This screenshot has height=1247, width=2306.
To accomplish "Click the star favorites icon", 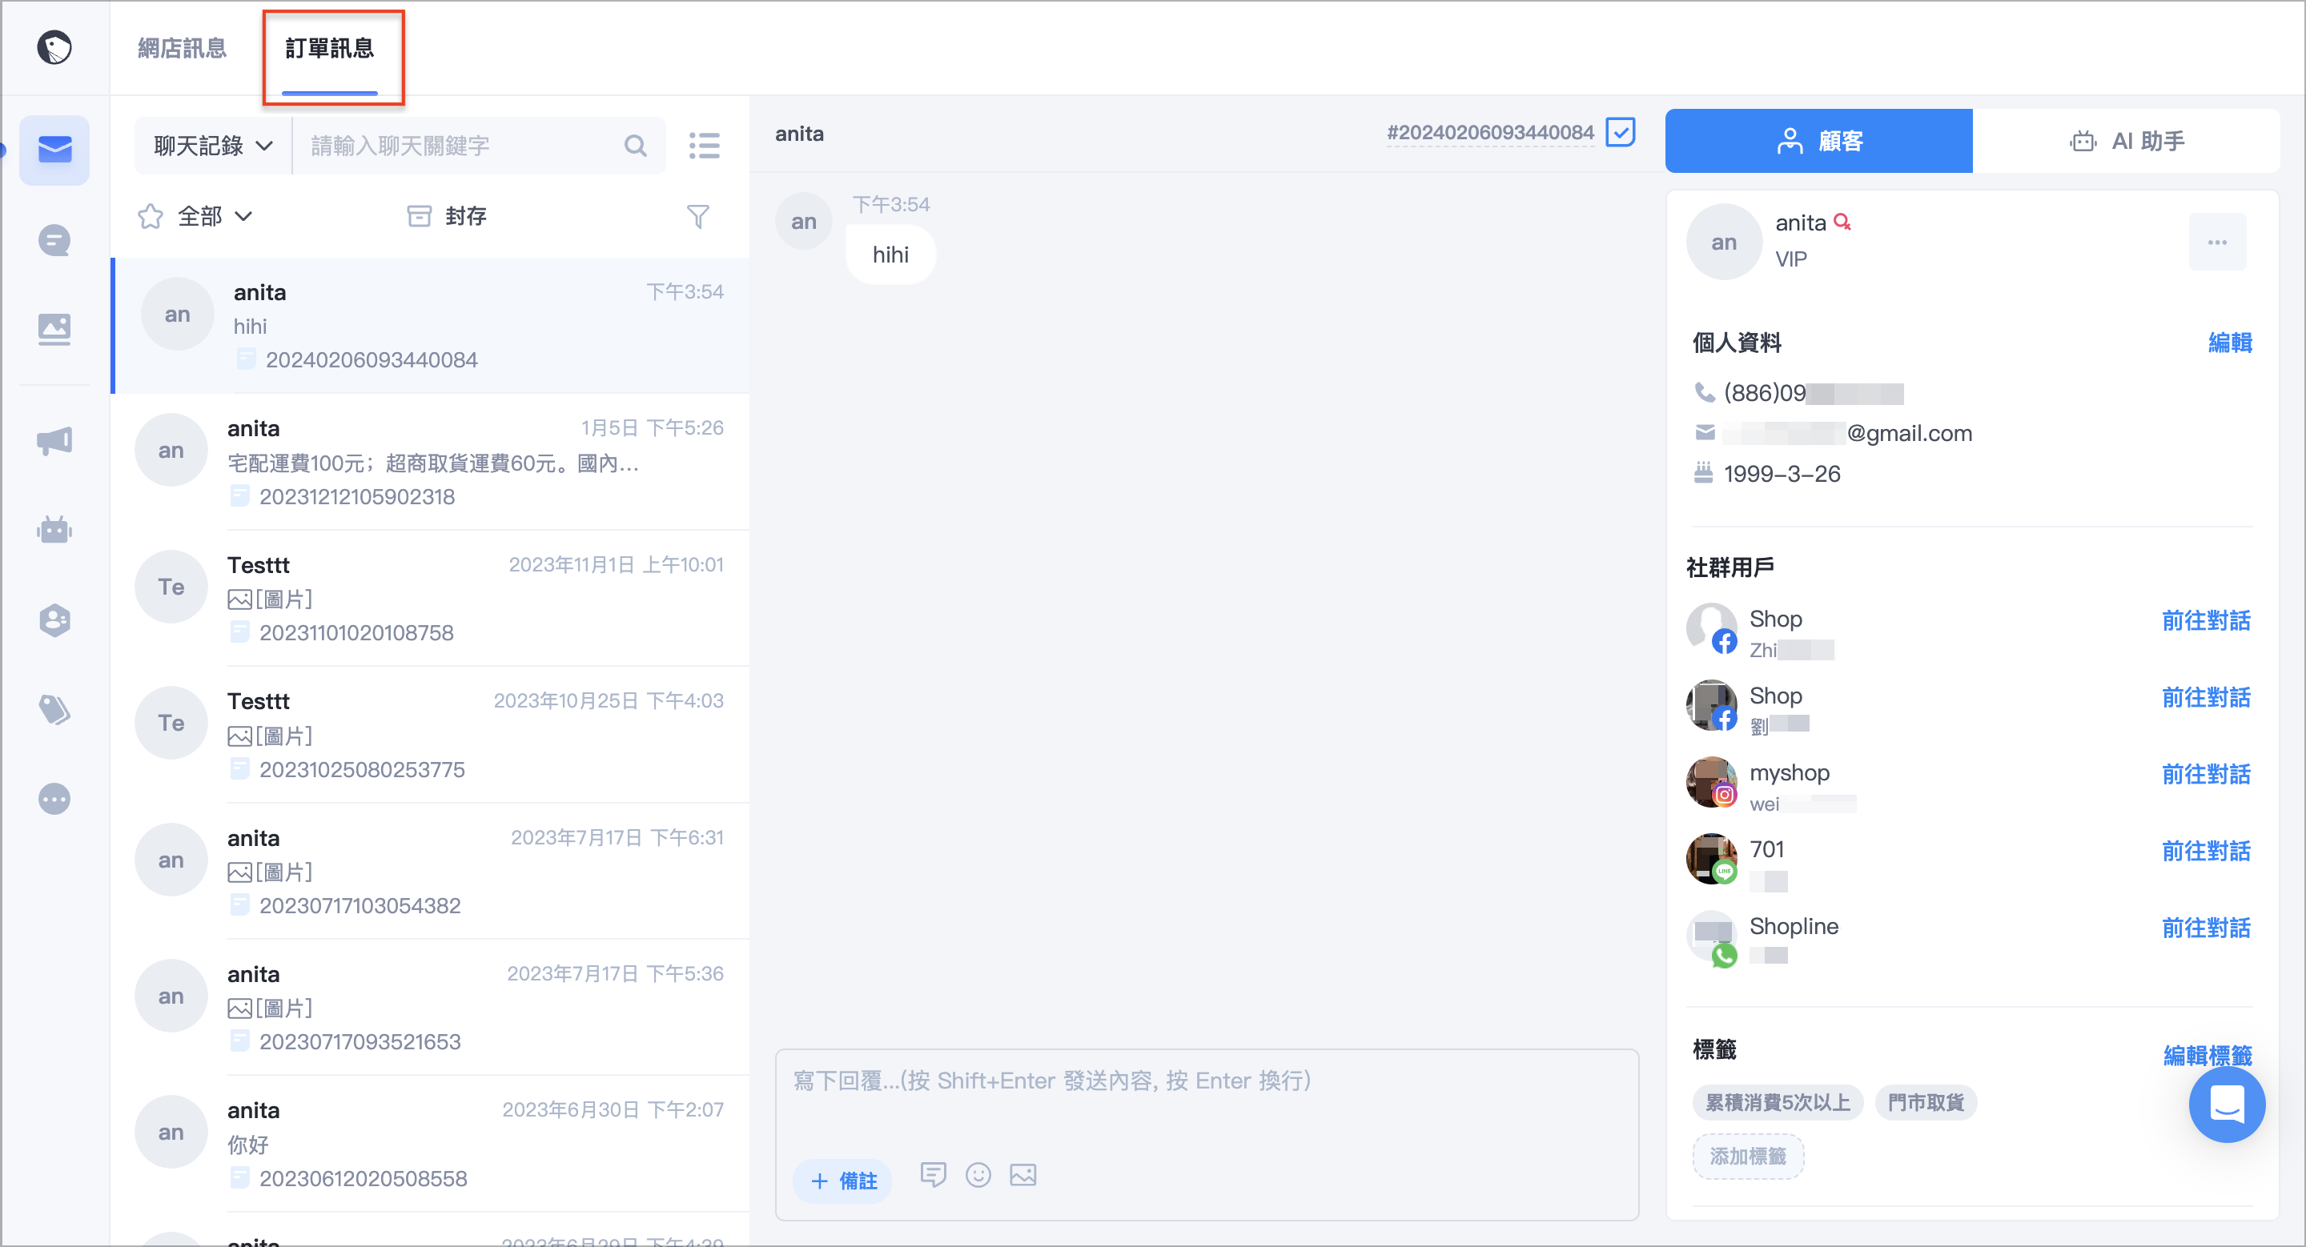I will [151, 215].
